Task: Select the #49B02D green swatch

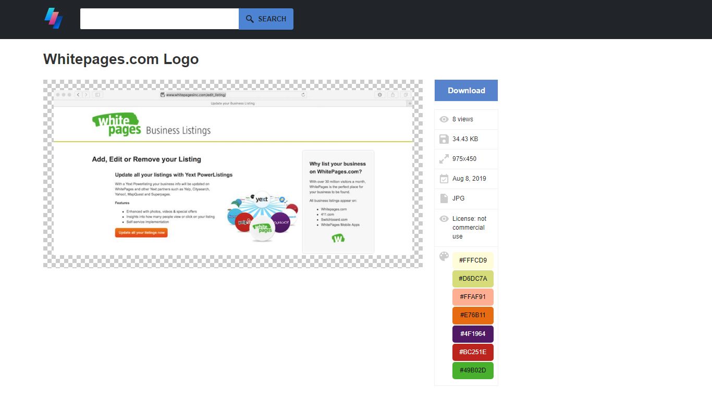Action: [x=473, y=370]
